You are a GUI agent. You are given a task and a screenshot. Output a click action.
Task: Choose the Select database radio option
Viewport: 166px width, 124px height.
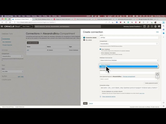tap(100, 49)
